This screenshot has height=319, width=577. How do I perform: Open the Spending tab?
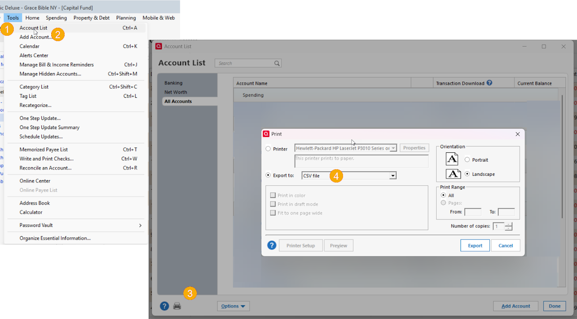pos(56,18)
